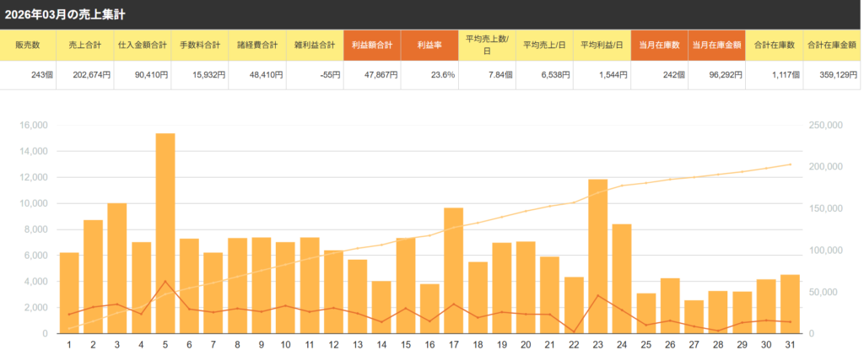Click the 2026年03月の売上集計 title

(65, 13)
